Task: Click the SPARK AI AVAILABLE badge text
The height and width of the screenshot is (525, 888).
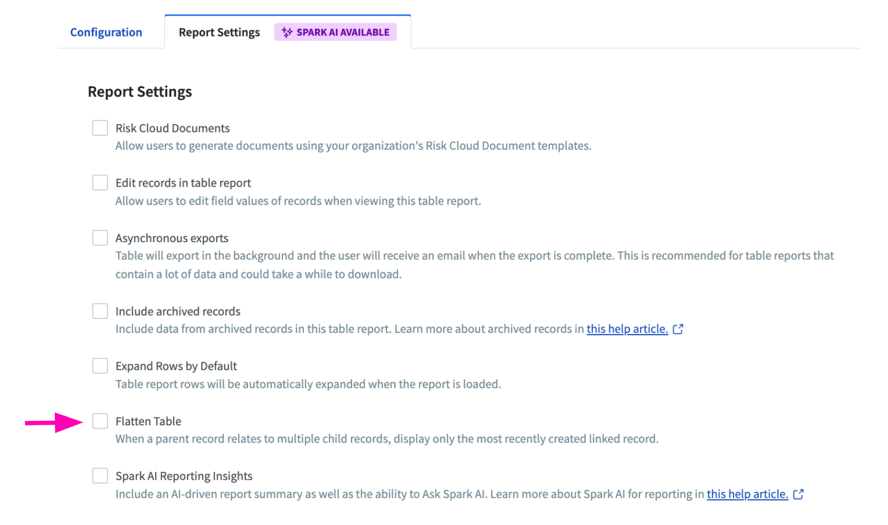Action: (x=343, y=32)
